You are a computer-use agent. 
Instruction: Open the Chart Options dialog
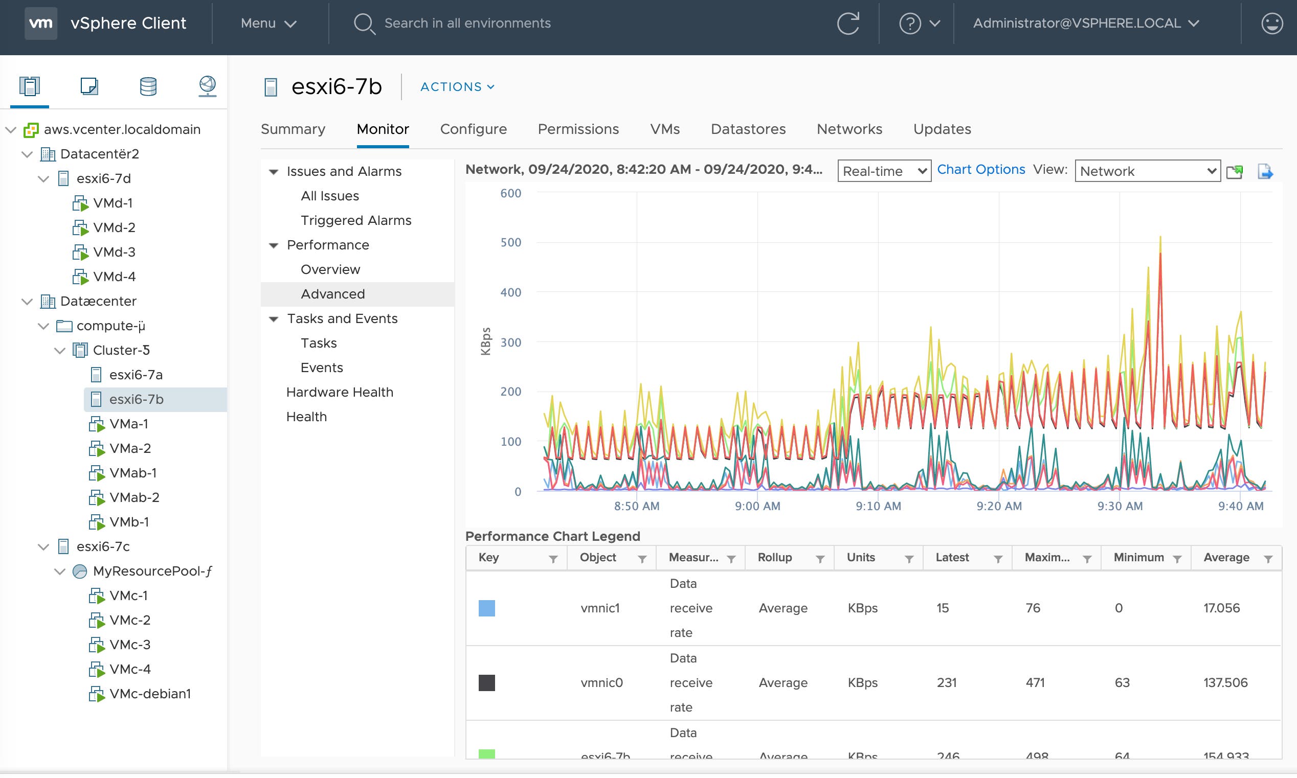coord(981,169)
